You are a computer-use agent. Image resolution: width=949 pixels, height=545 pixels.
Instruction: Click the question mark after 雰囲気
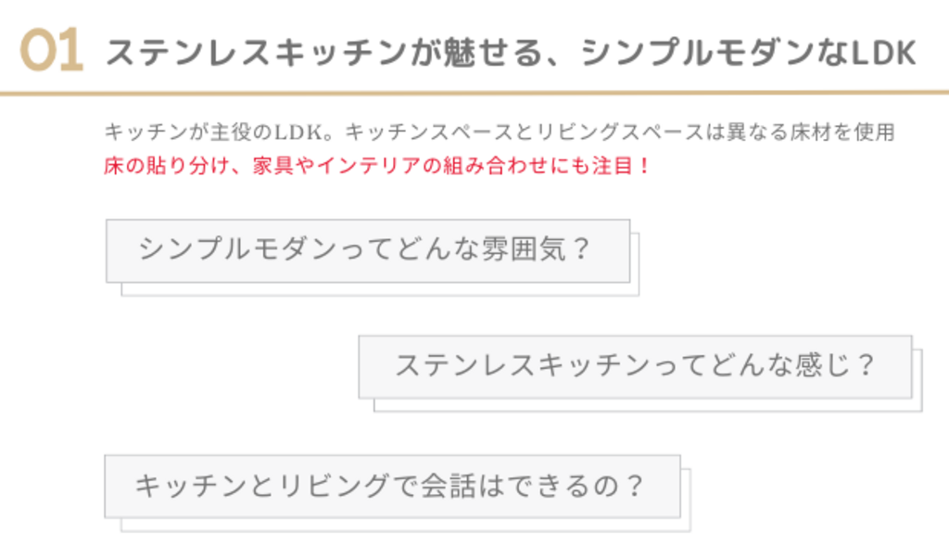coord(581,250)
